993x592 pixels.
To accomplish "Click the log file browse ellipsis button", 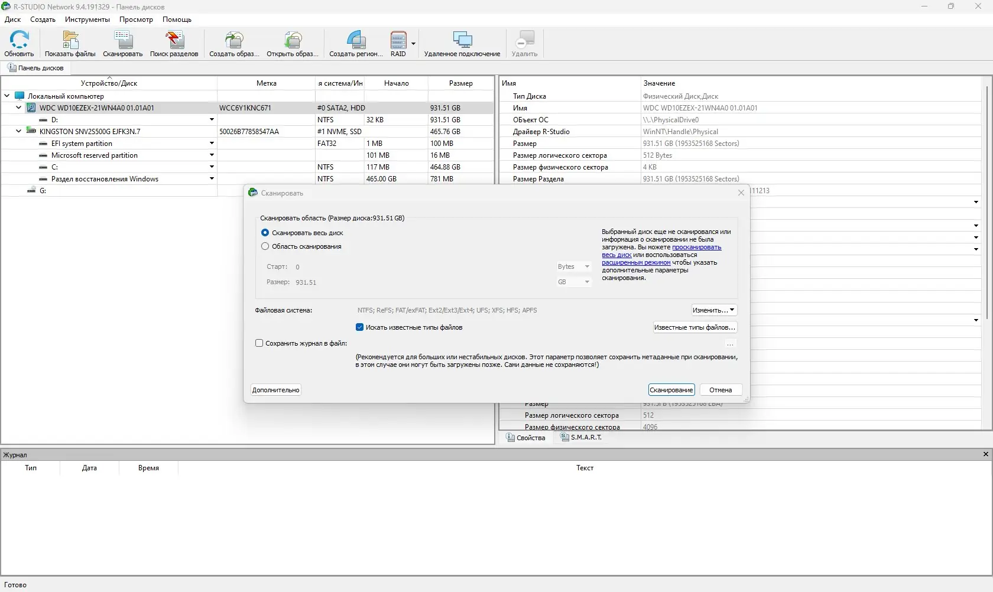I will tap(731, 344).
